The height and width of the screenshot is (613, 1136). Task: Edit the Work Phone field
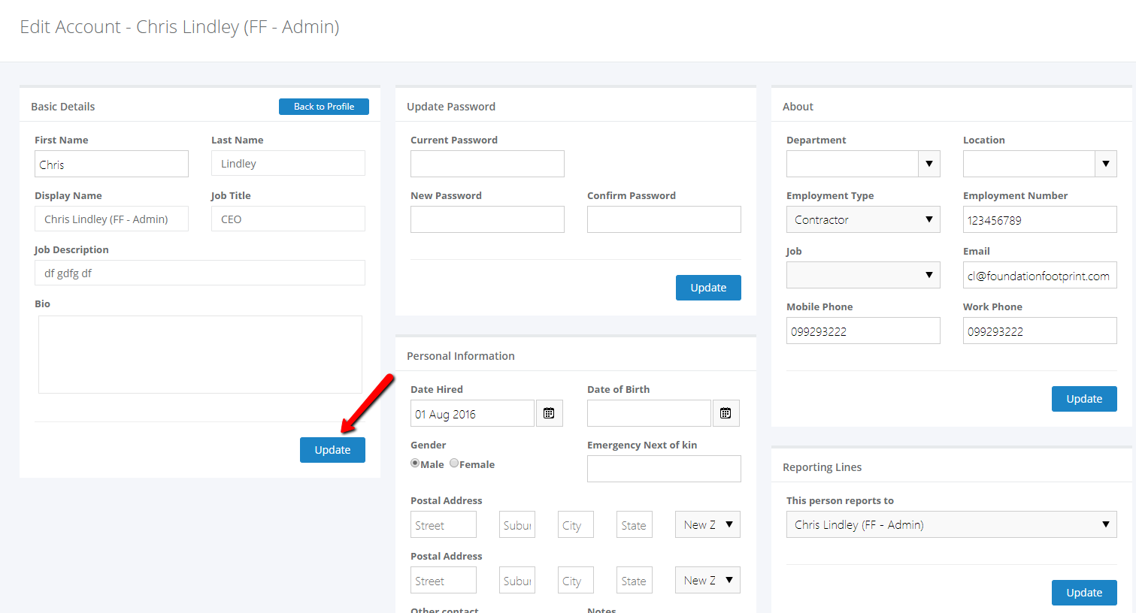coord(1040,331)
